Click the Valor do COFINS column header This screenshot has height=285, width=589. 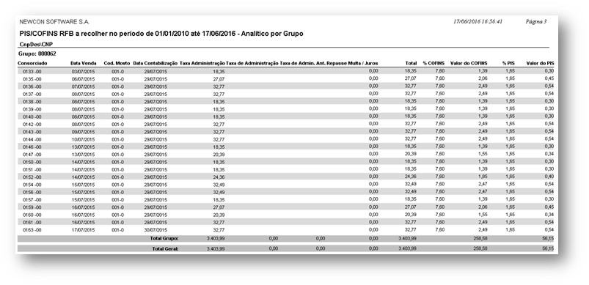(x=469, y=64)
